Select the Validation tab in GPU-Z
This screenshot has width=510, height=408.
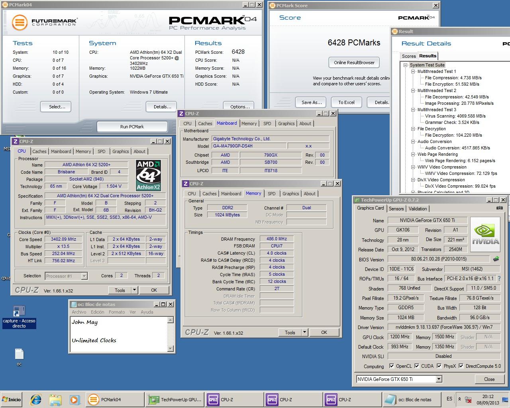tap(418, 209)
